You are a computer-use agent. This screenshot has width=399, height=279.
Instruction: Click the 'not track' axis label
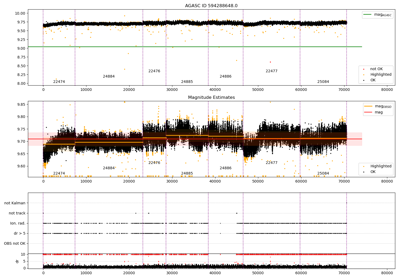pos(17,213)
